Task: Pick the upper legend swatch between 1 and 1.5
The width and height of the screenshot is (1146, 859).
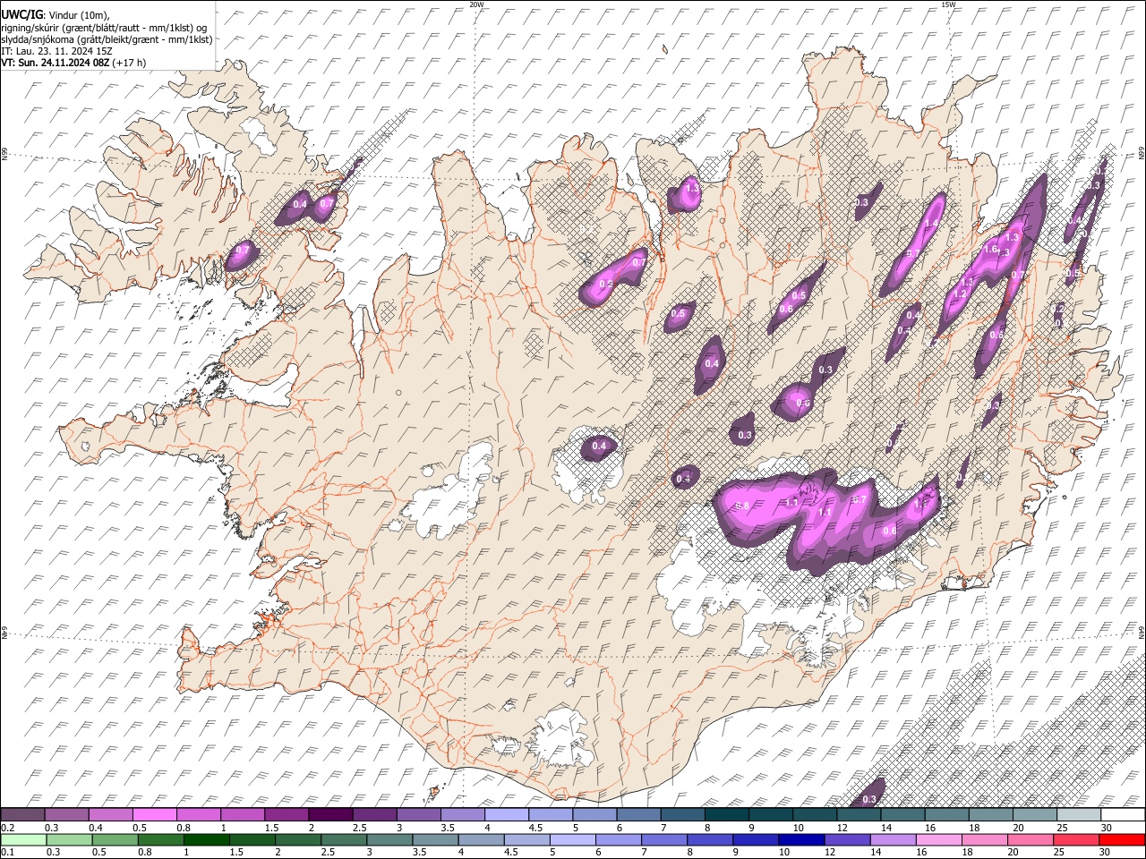Action: pyautogui.click(x=242, y=814)
